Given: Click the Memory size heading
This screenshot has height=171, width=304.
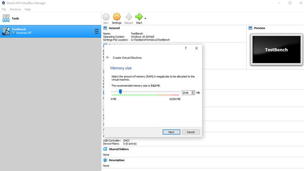Looking at the screenshot, I should pyautogui.click(x=121, y=68).
